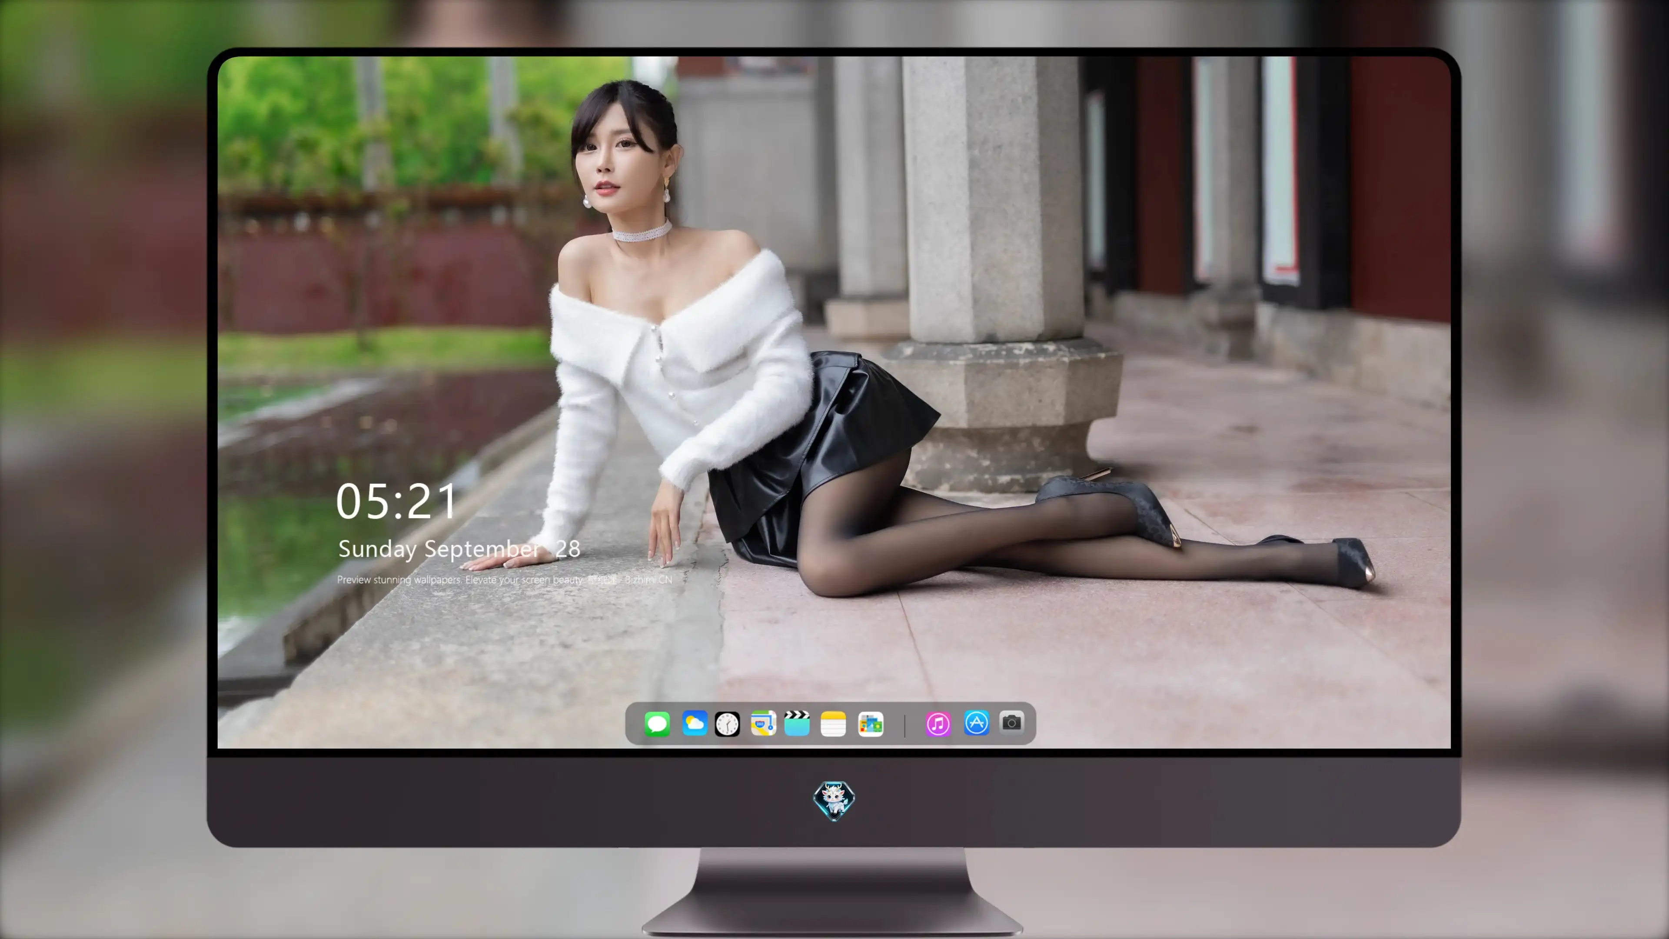This screenshot has height=939, width=1669.
Task: Launch the Maps app from the dock
Action: (763, 723)
